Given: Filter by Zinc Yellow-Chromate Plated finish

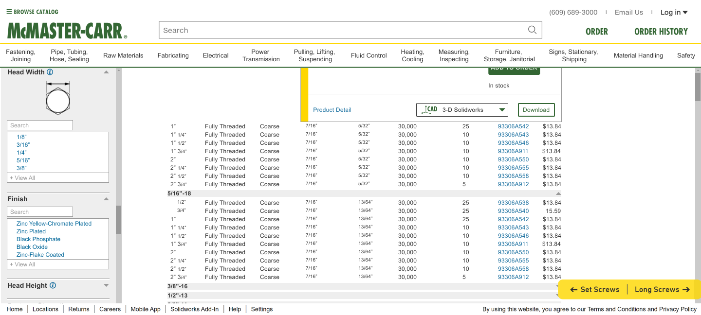Looking at the screenshot, I should [54, 224].
